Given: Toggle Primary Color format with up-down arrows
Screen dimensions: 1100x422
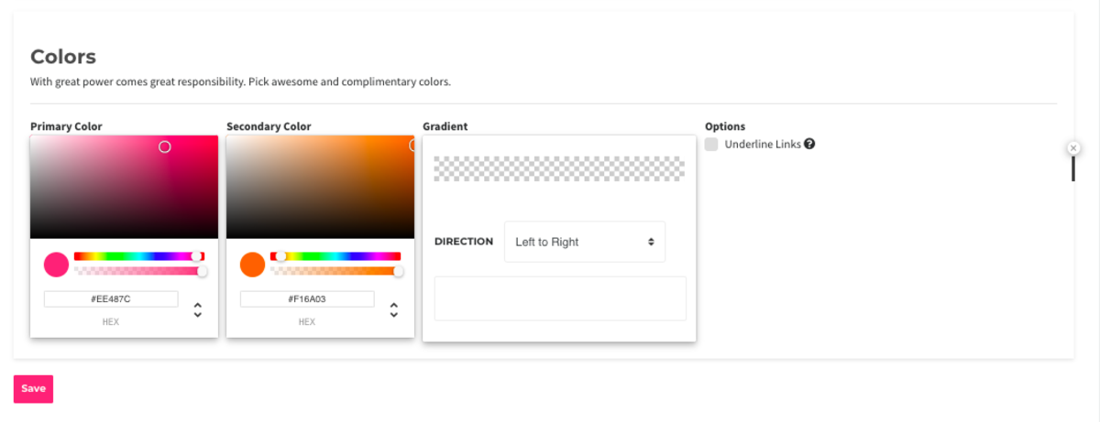Looking at the screenshot, I should coord(198,310).
